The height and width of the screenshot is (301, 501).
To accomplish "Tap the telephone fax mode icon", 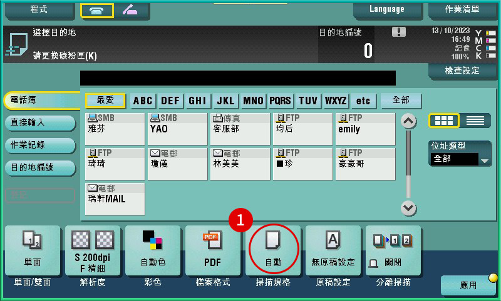I will point(97,11).
